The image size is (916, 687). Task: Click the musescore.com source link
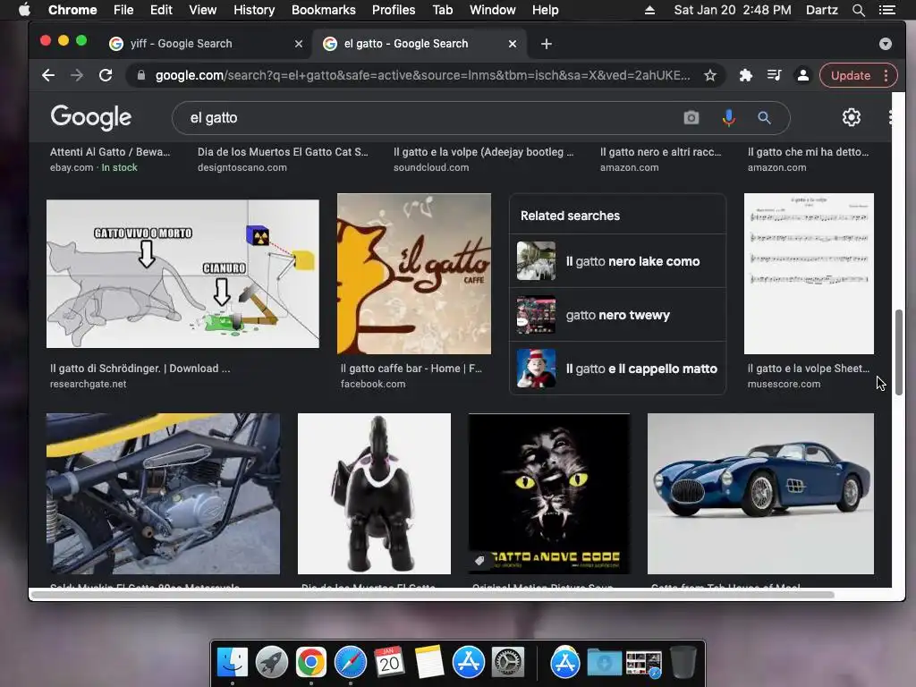(x=784, y=384)
